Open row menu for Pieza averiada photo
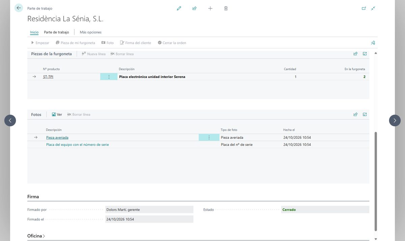The width and height of the screenshot is (405, 241). coord(209,137)
